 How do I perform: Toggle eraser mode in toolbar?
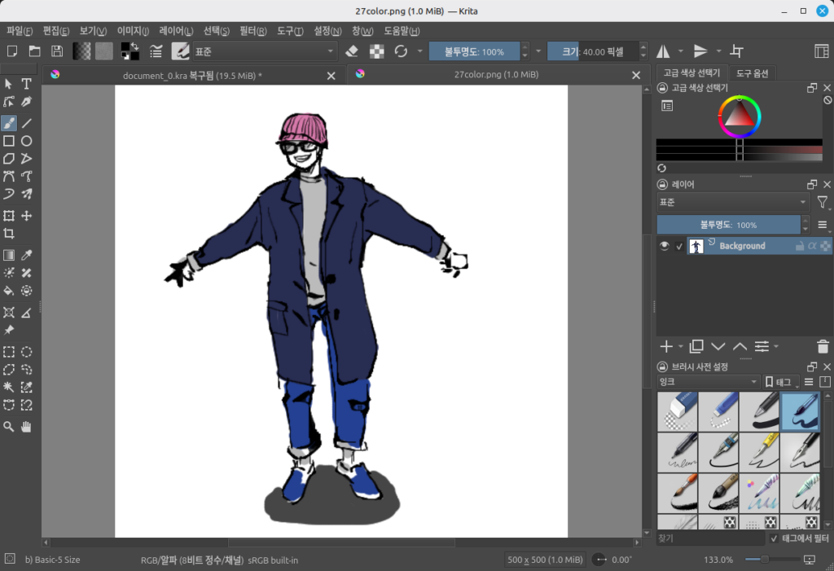click(352, 51)
